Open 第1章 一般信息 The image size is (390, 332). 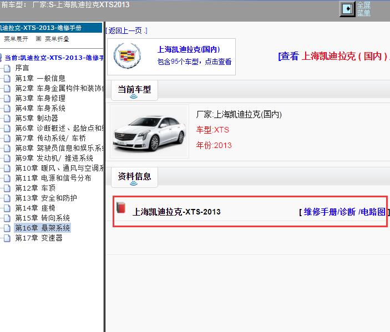point(40,78)
